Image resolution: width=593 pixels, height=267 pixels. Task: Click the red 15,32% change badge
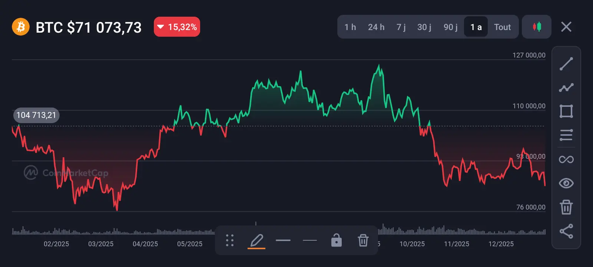[x=177, y=27]
